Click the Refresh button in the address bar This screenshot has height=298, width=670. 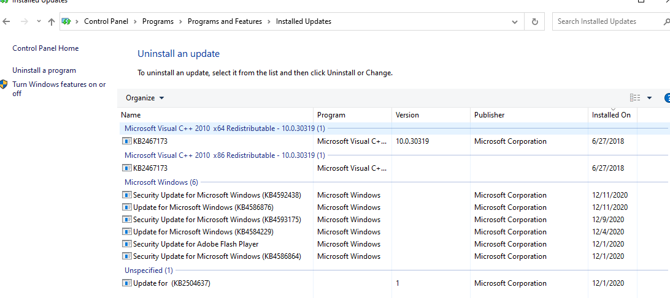[534, 21]
